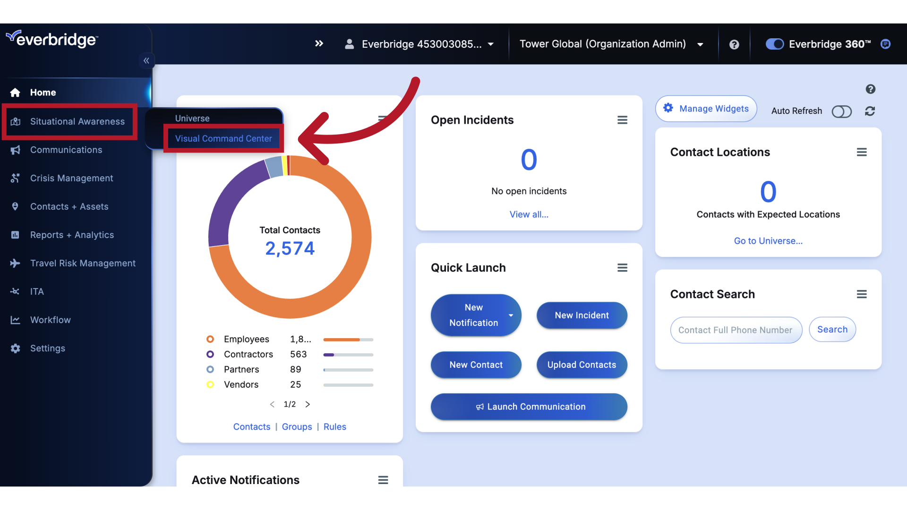Open the Everbridge account dropdown
The image size is (907, 510).
pos(490,44)
